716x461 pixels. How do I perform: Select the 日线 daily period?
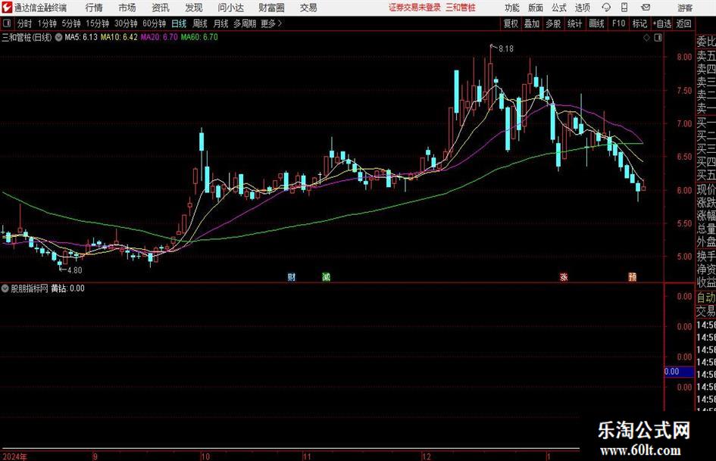tap(179, 23)
